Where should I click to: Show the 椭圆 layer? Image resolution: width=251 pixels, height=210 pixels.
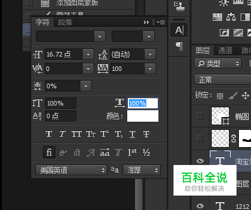200,116
